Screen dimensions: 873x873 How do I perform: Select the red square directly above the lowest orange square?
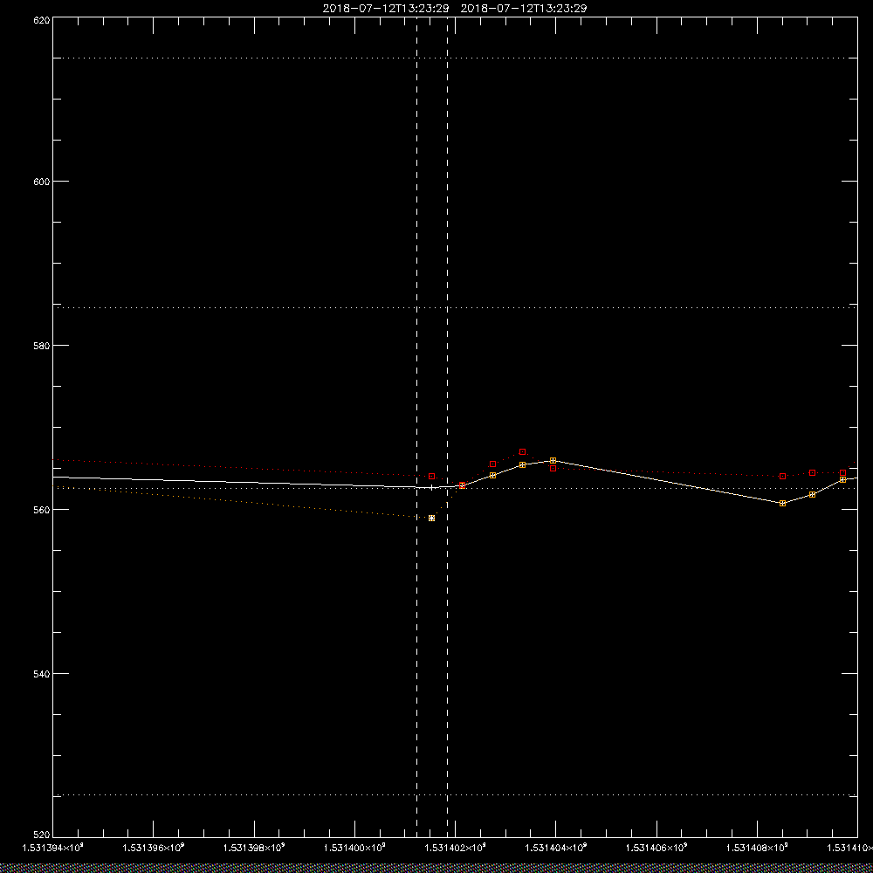click(x=782, y=476)
